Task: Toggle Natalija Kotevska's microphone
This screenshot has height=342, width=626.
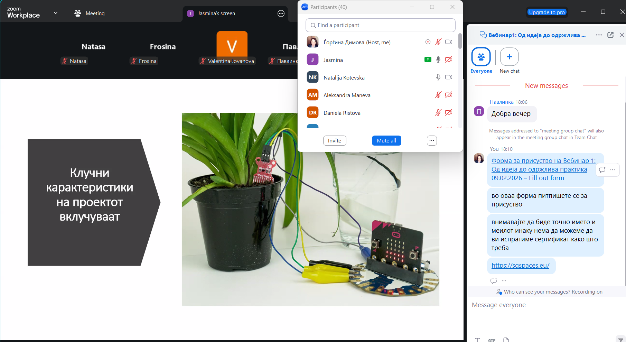Action: (438, 77)
